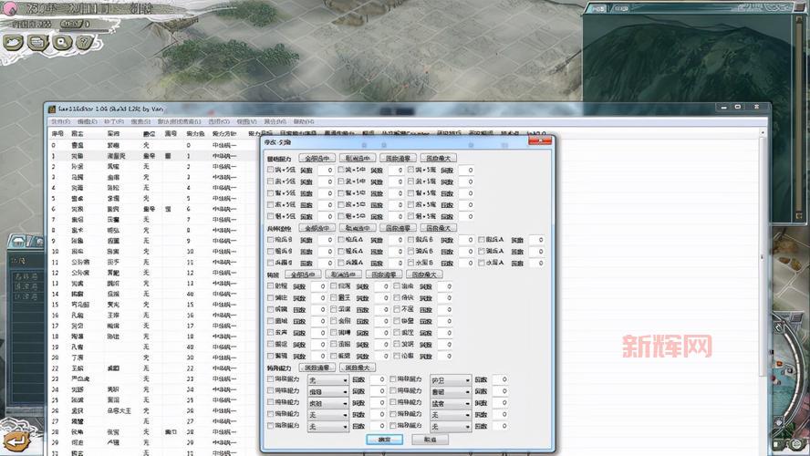This screenshot has width=810, height=456.
Task: Close the dialog with the red X button
Action: click(541, 141)
